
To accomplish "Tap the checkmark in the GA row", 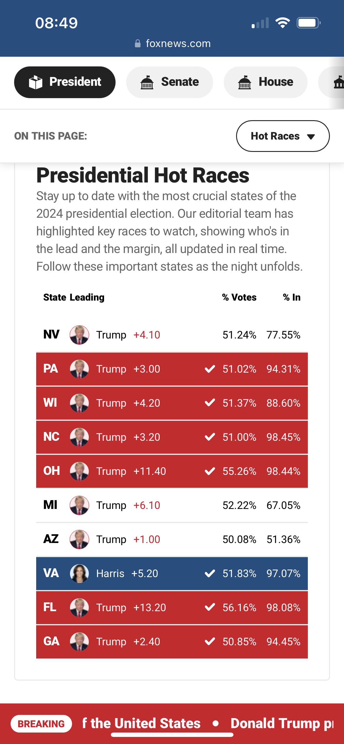I will coord(210,641).
